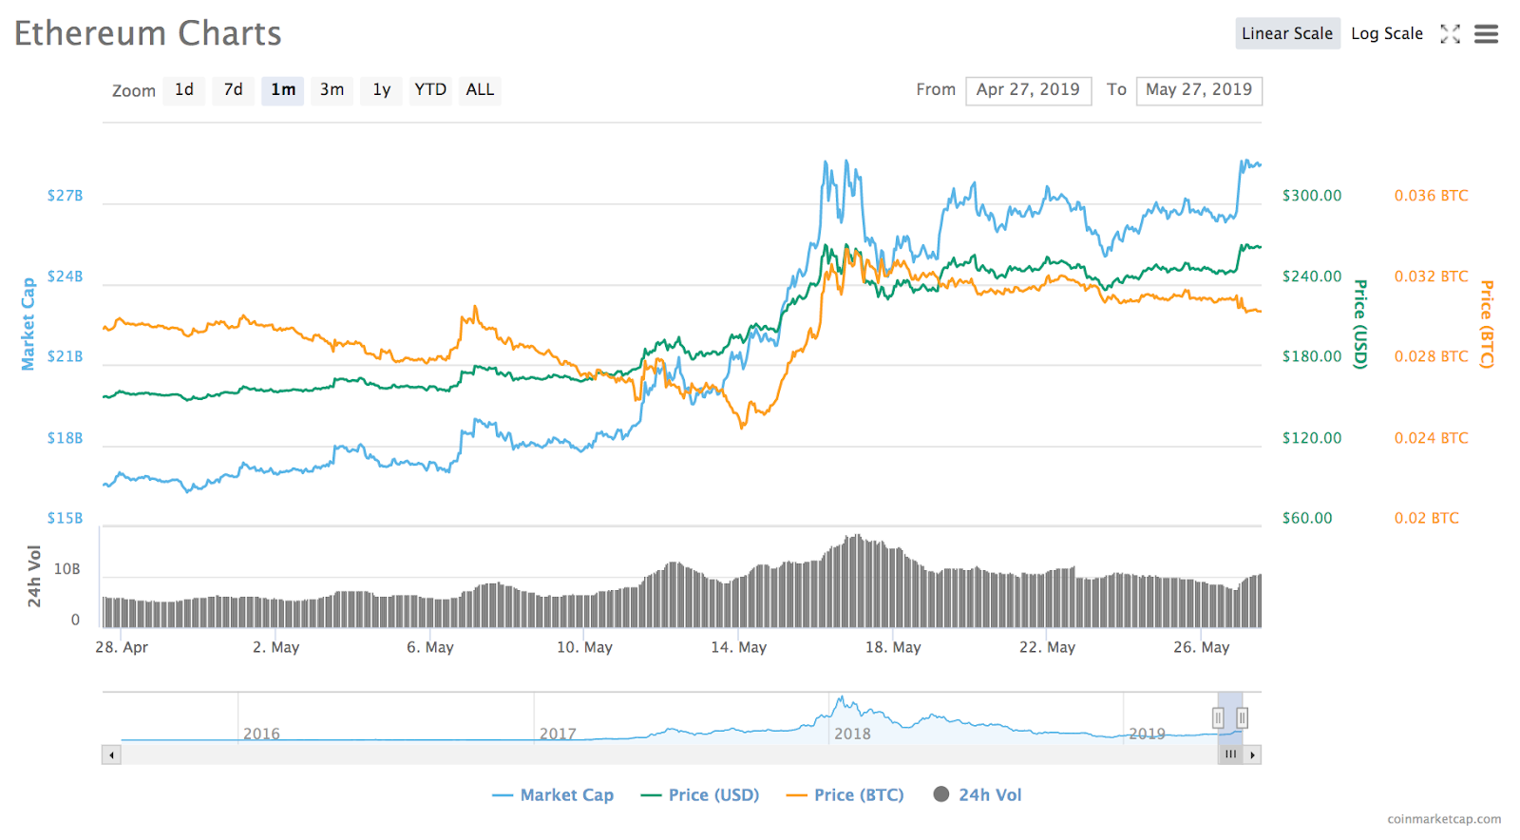This screenshot has height=840, width=1520.
Task: Click the 0.024 BTC axis label
Action: [x=1432, y=438]
